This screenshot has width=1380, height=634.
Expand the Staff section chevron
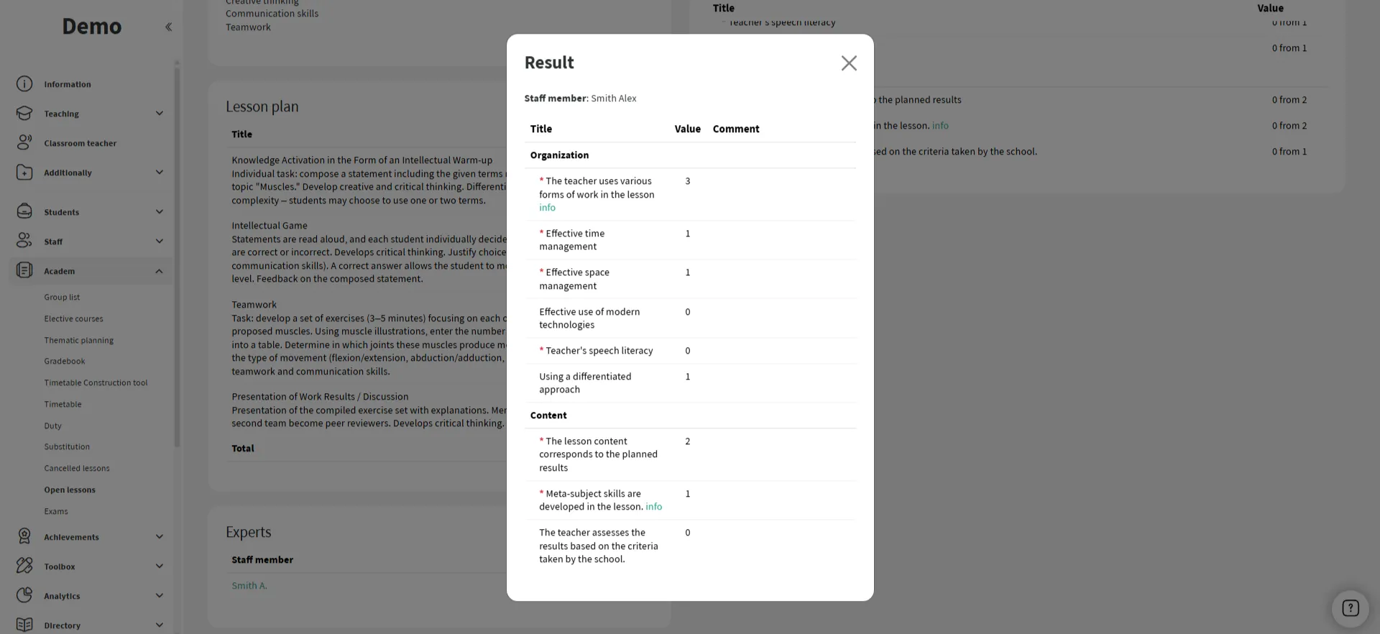(160, 242)
